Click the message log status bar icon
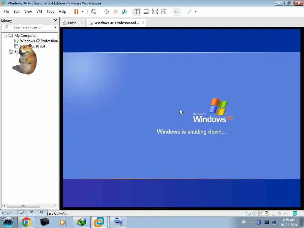This screenshot has width=304, height=228. (x=295, y=214)
